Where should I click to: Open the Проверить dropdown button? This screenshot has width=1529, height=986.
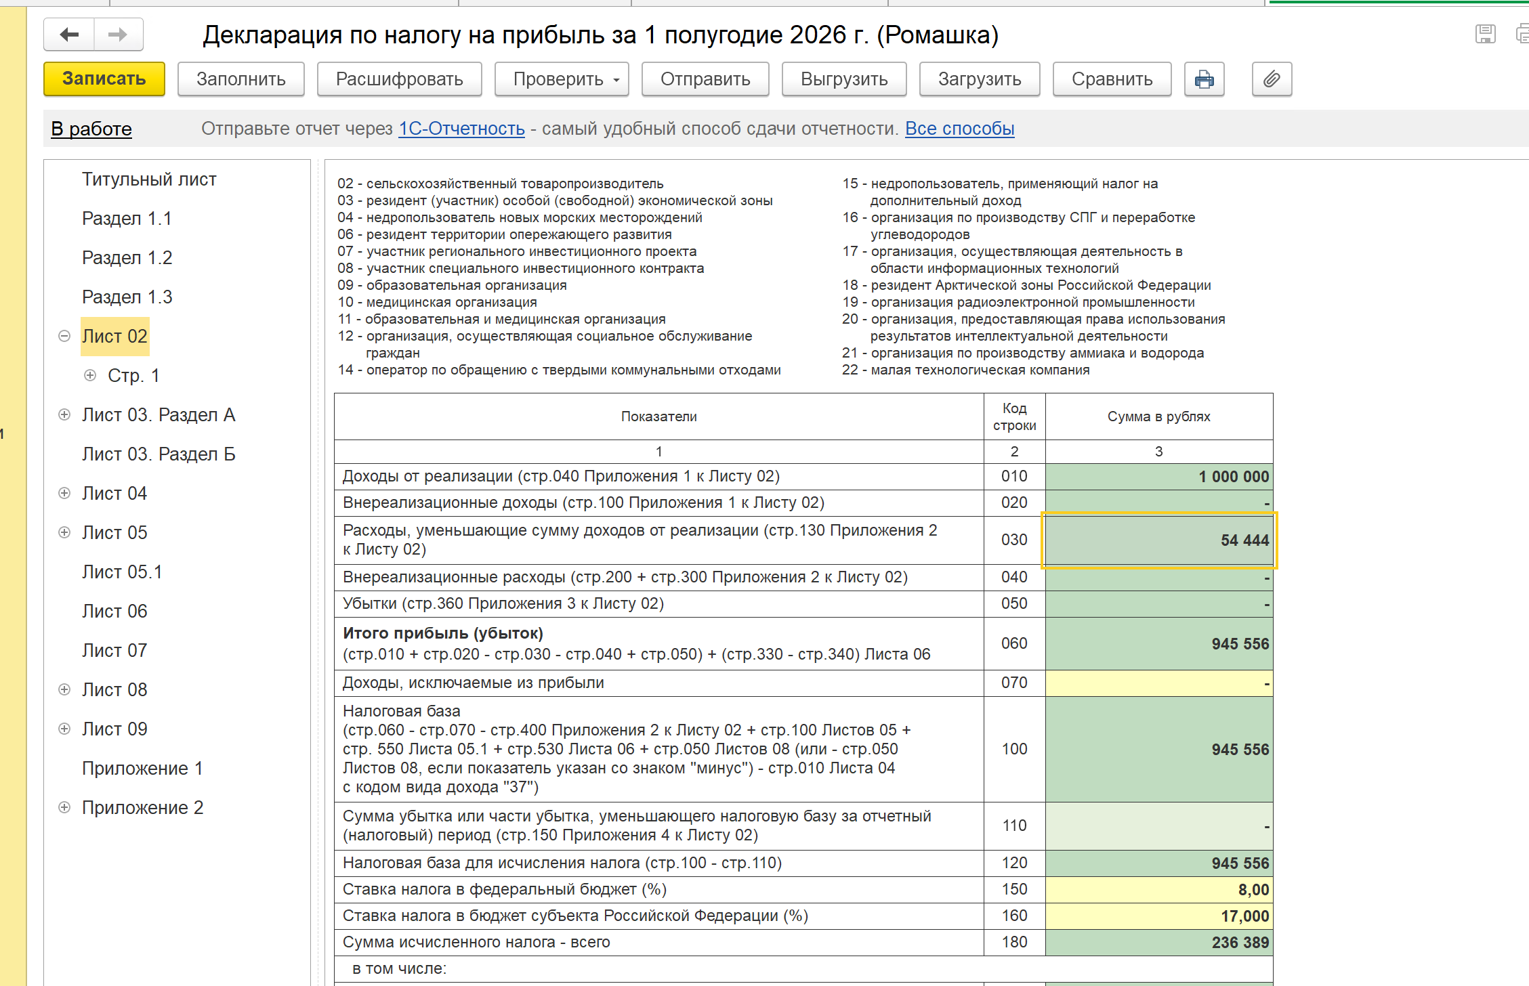tap(562, 79)
